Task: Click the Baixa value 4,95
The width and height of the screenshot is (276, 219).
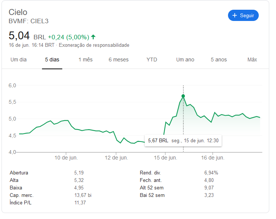Action: point(79,188)
